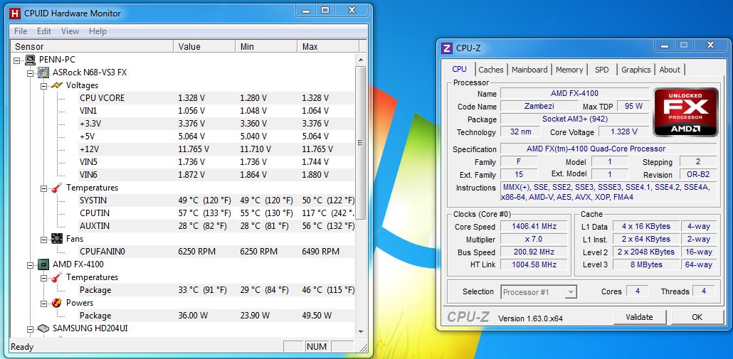733x359 pixels.
Task: Click the AMD FX Unlocked processor logo
Action: click(x=685, y=112)
